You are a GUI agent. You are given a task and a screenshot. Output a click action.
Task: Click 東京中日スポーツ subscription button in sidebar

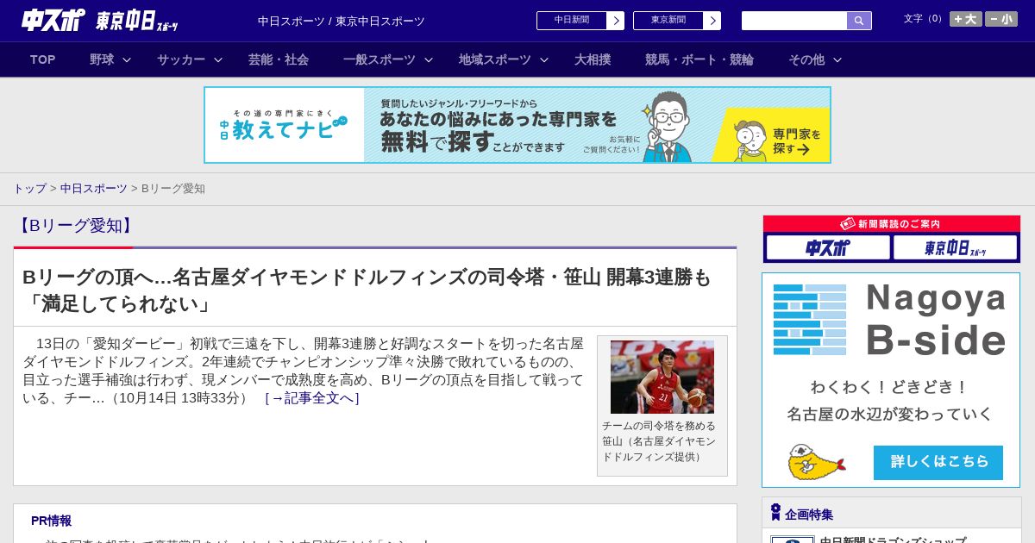pyautogui.click(x=956, y=248)
